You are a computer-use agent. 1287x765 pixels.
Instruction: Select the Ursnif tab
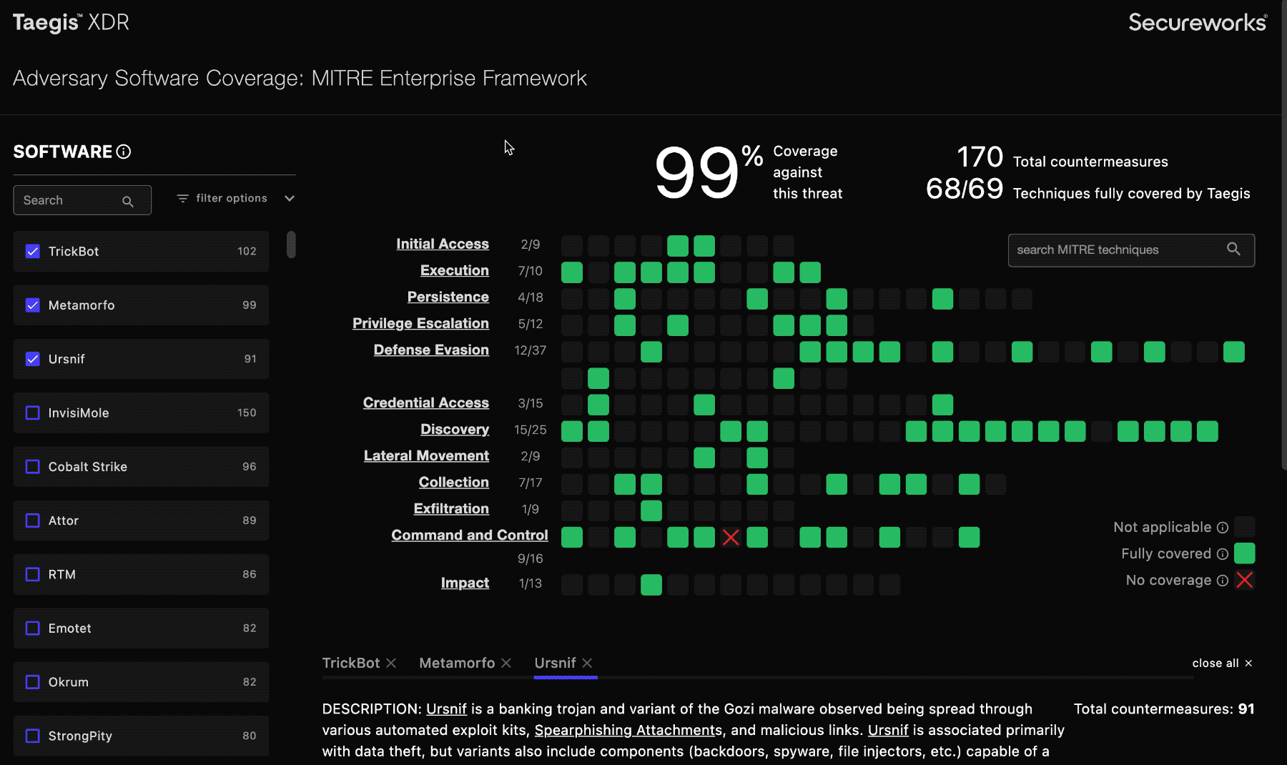click(555, 663)
